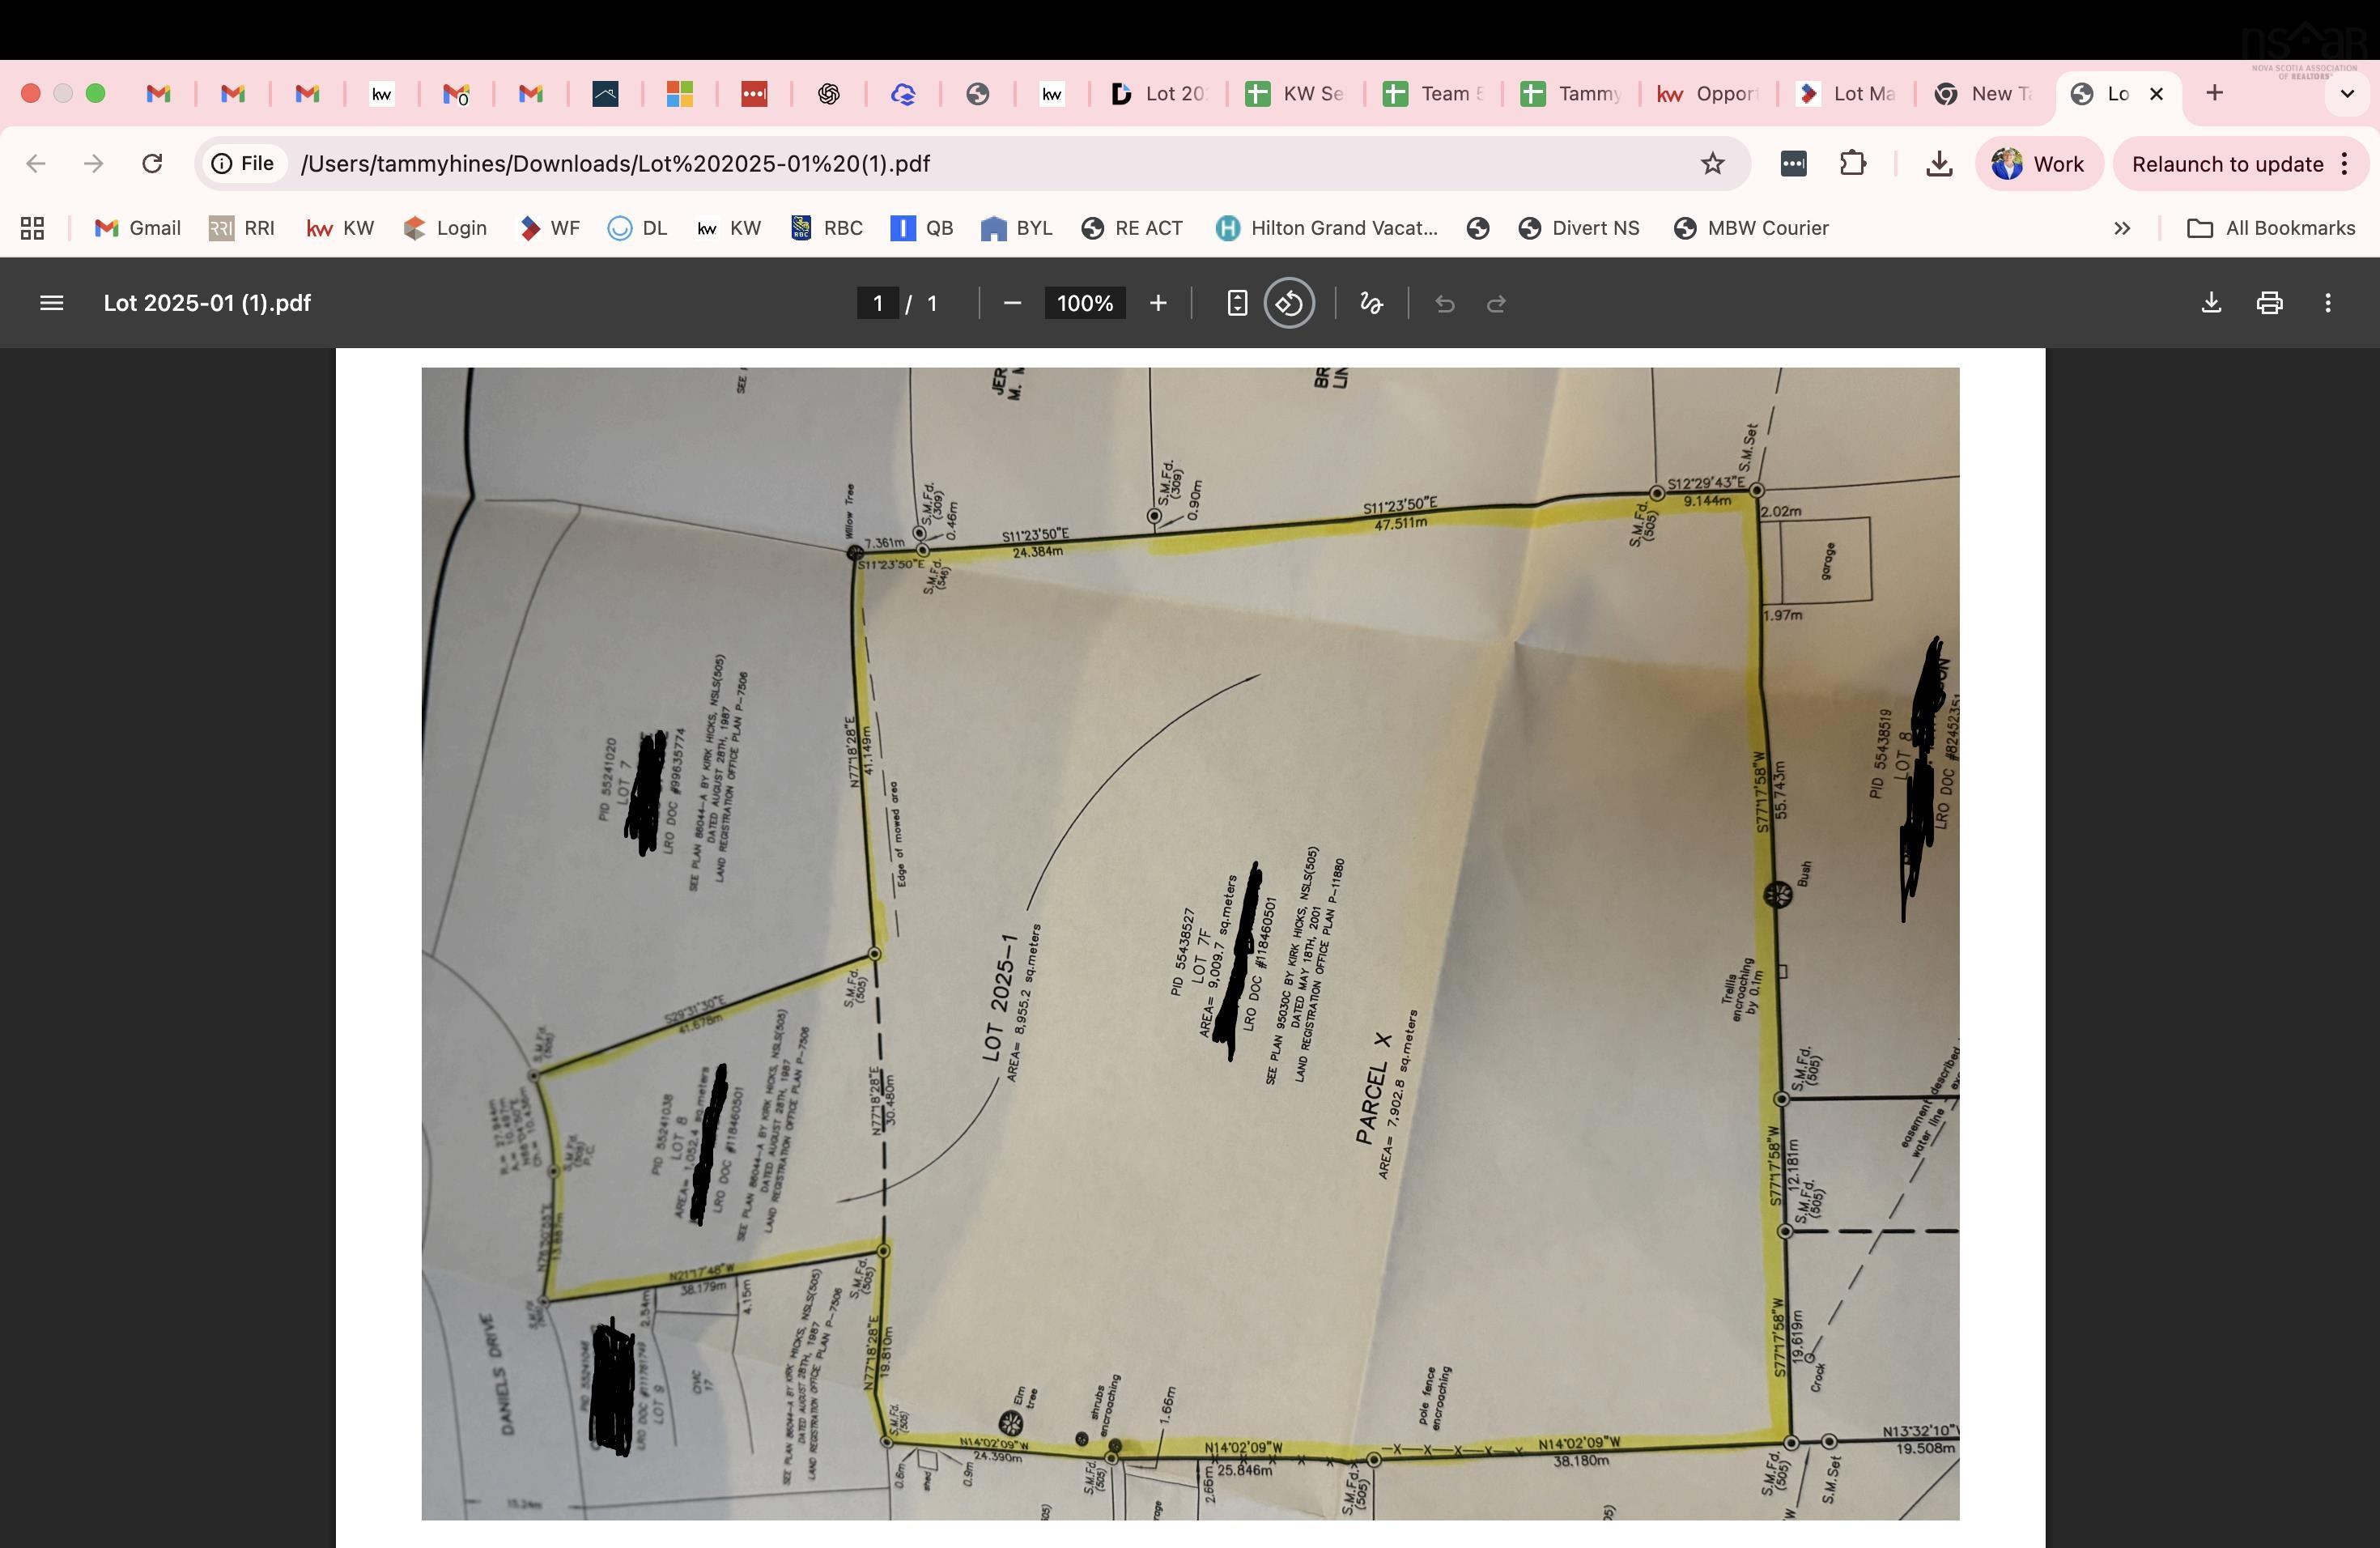
Task: Open Chrome's downloads via the toolbar download icon
Action: (x=1938, y=163)
